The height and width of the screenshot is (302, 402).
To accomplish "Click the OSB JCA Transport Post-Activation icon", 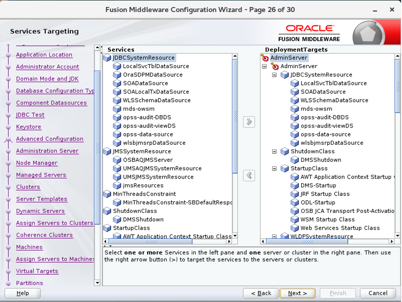I will click(x=294, y=211).
